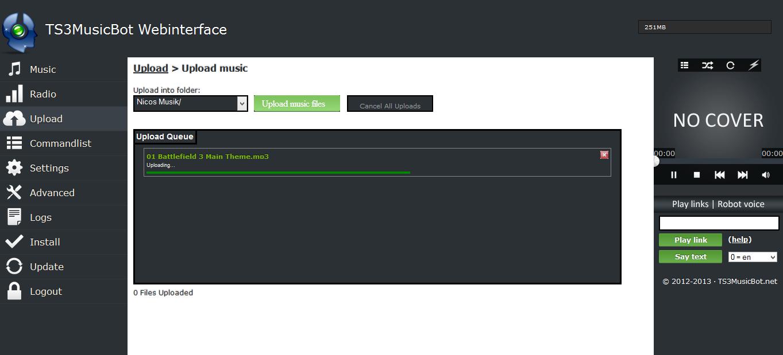Click the Commandlist list icon

[14, 143]
